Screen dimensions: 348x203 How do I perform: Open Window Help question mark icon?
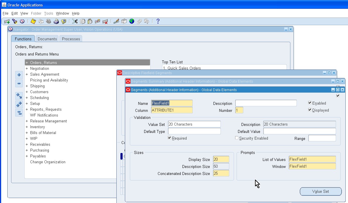click(158, 21)
